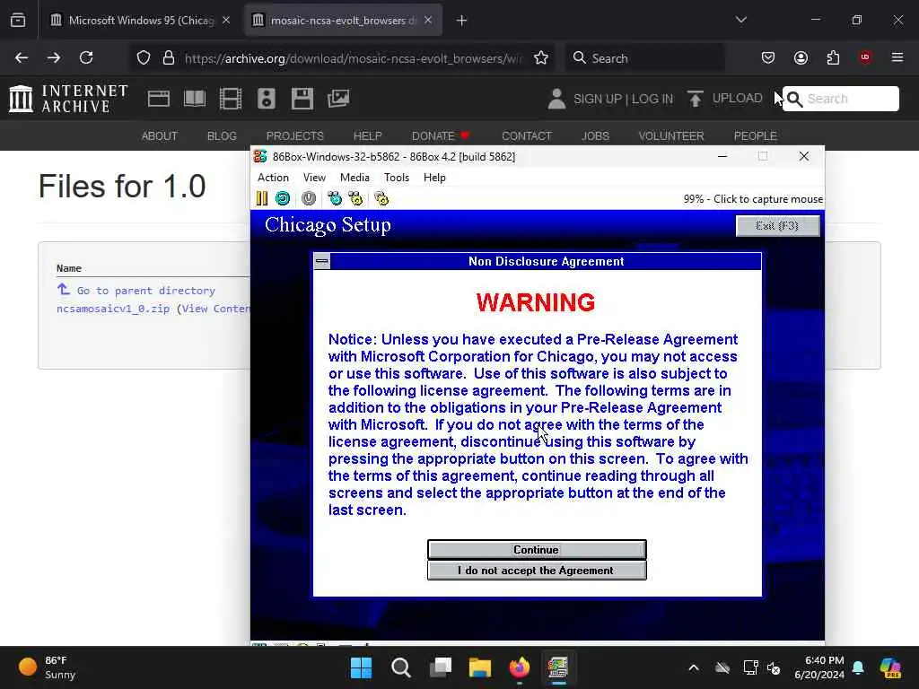919x689 pixels.
Task: Switch to the Microsoft Windows 95 browser tab
Action: (x=140, y=21)
